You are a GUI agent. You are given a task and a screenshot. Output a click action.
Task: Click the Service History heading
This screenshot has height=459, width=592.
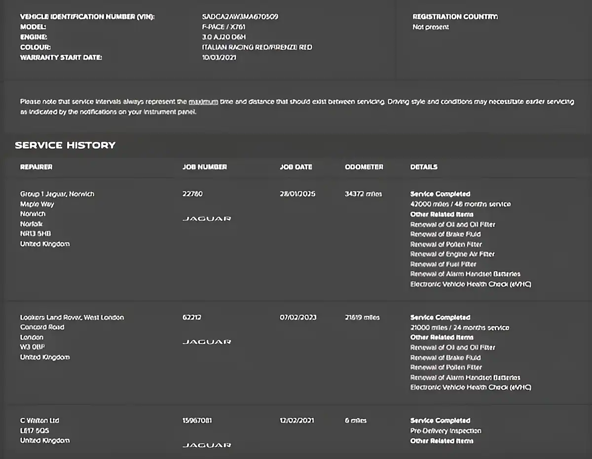[x=65, y=145]
